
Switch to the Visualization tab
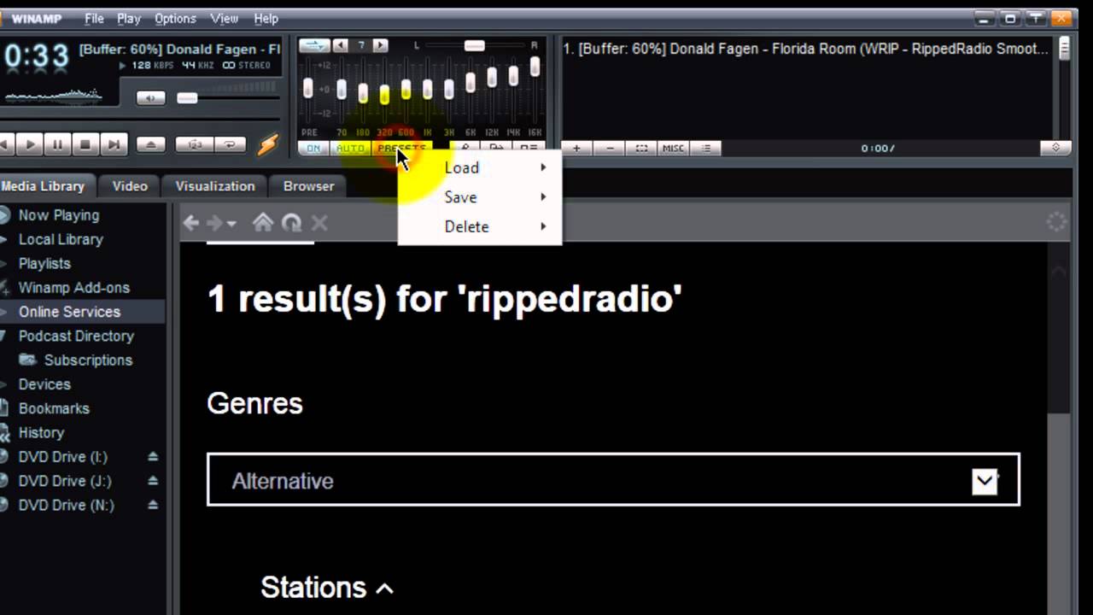click(215, 186)
